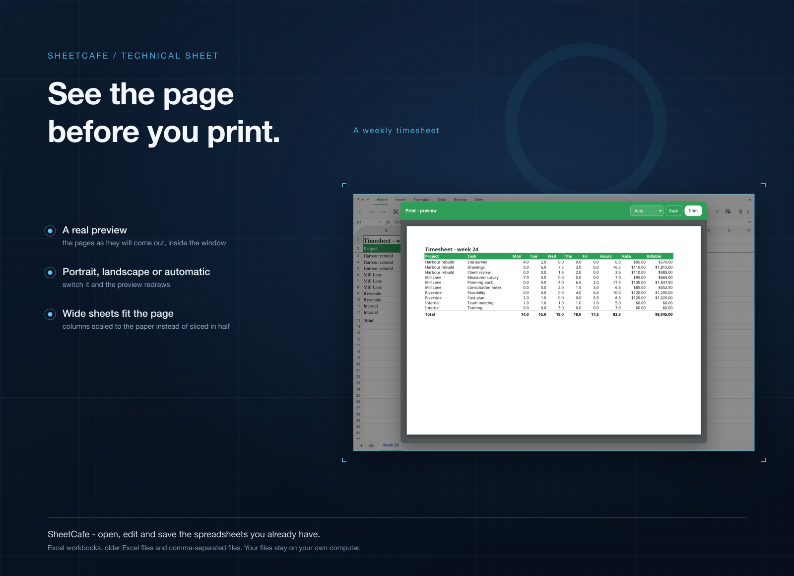The height and width of the screenshot is (576, 794).
Task: Select the Week 24 sheet tab
Action: 391,445
